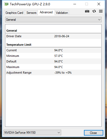Screen dimensions: 107x139
Task: Select the Maximum row label
Action: (x=13, y=67)
